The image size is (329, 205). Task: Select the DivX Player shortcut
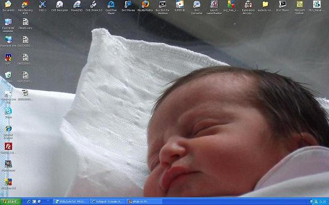[282, 6]
